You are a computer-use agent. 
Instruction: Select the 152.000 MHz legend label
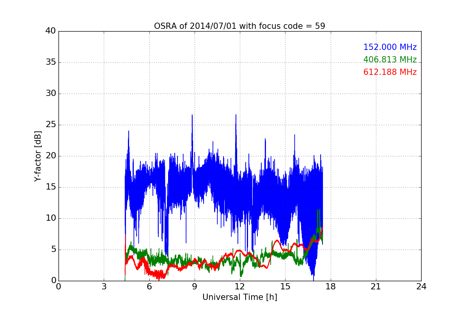390,47
